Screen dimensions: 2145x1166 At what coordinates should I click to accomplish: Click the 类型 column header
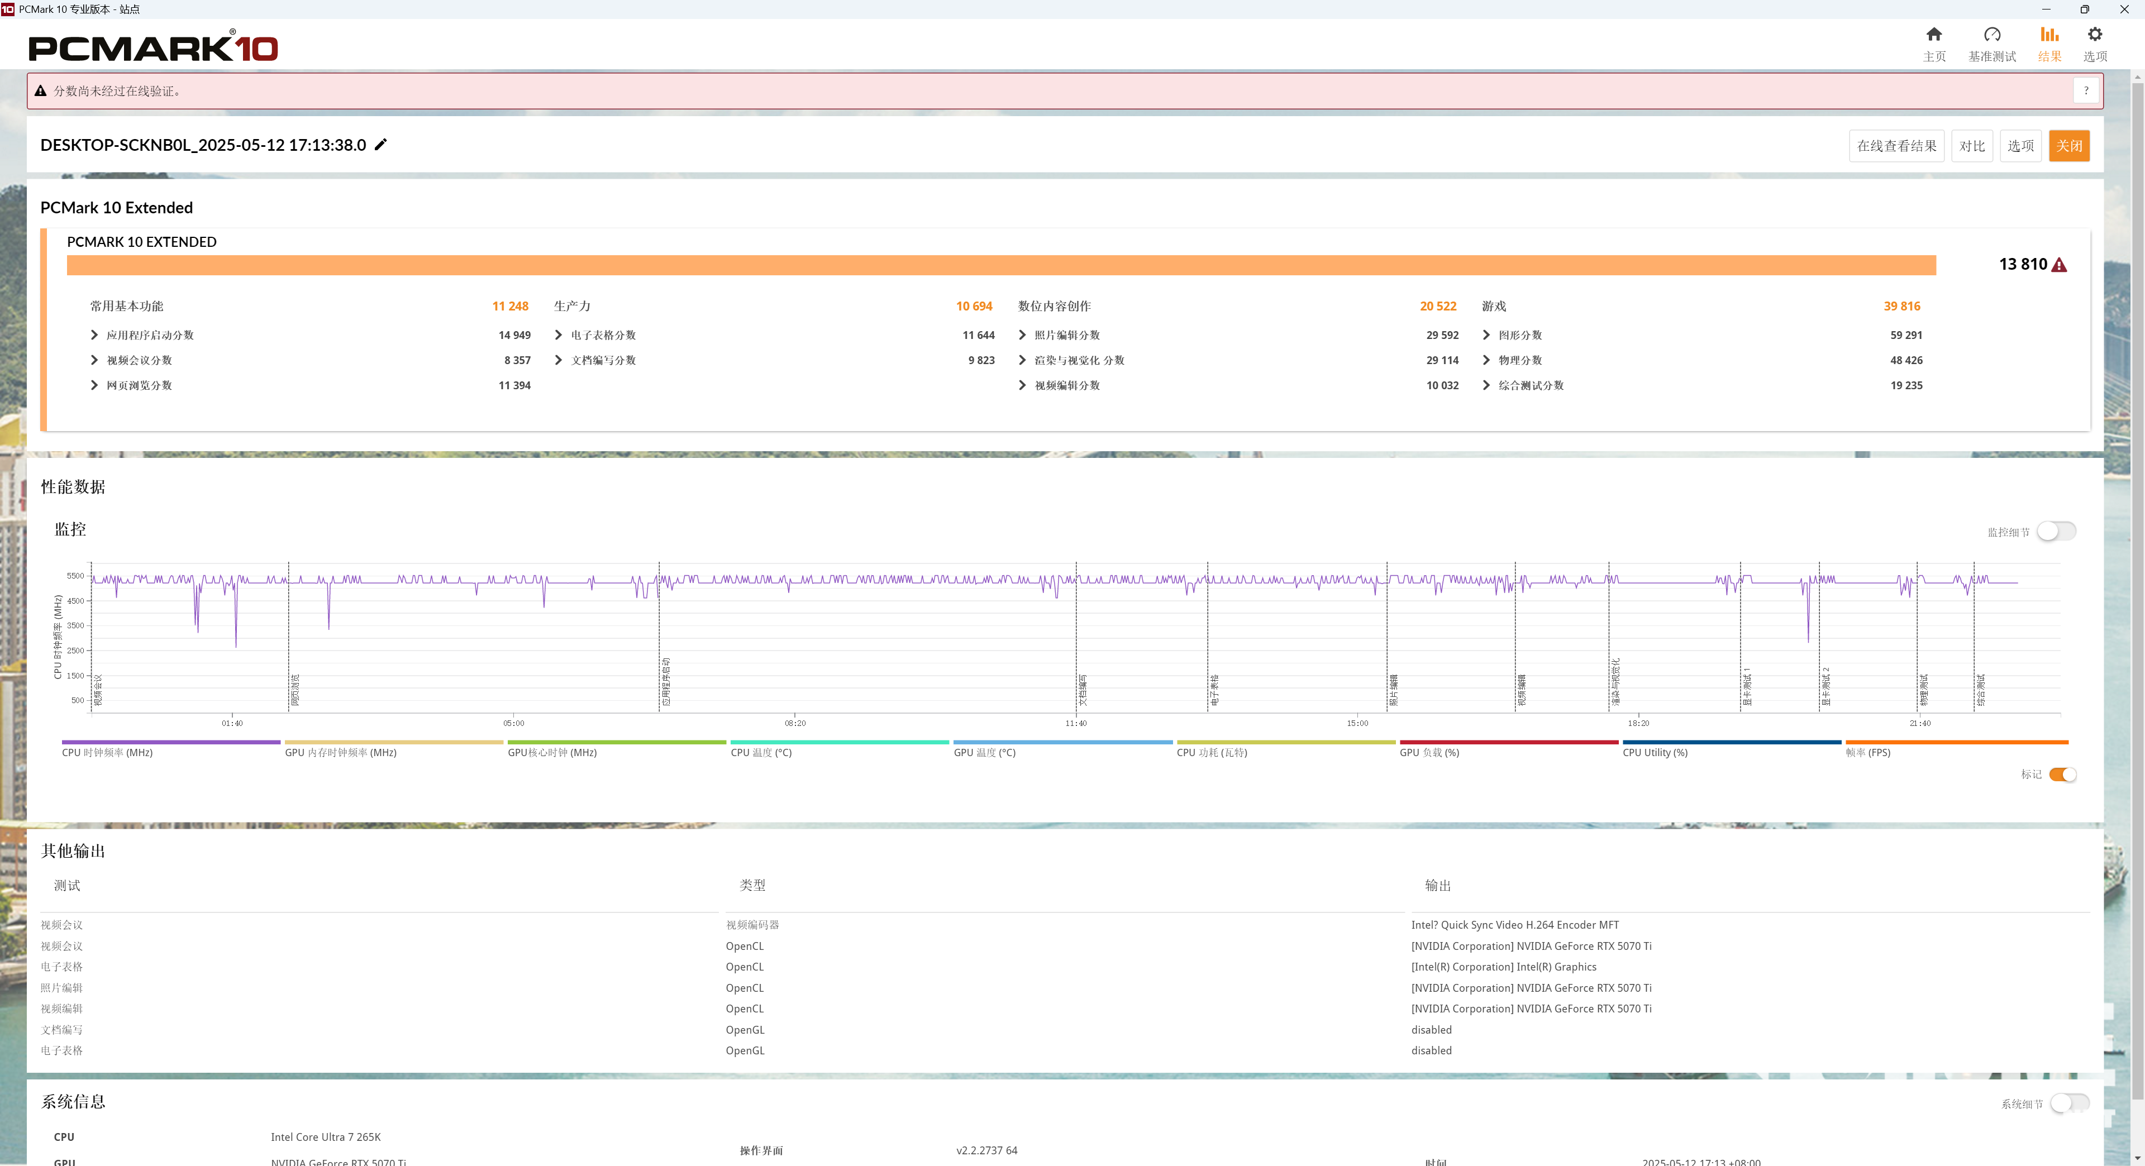pos(752,886)
